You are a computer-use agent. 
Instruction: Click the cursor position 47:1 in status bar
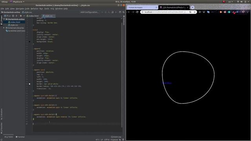pos(97,139)
